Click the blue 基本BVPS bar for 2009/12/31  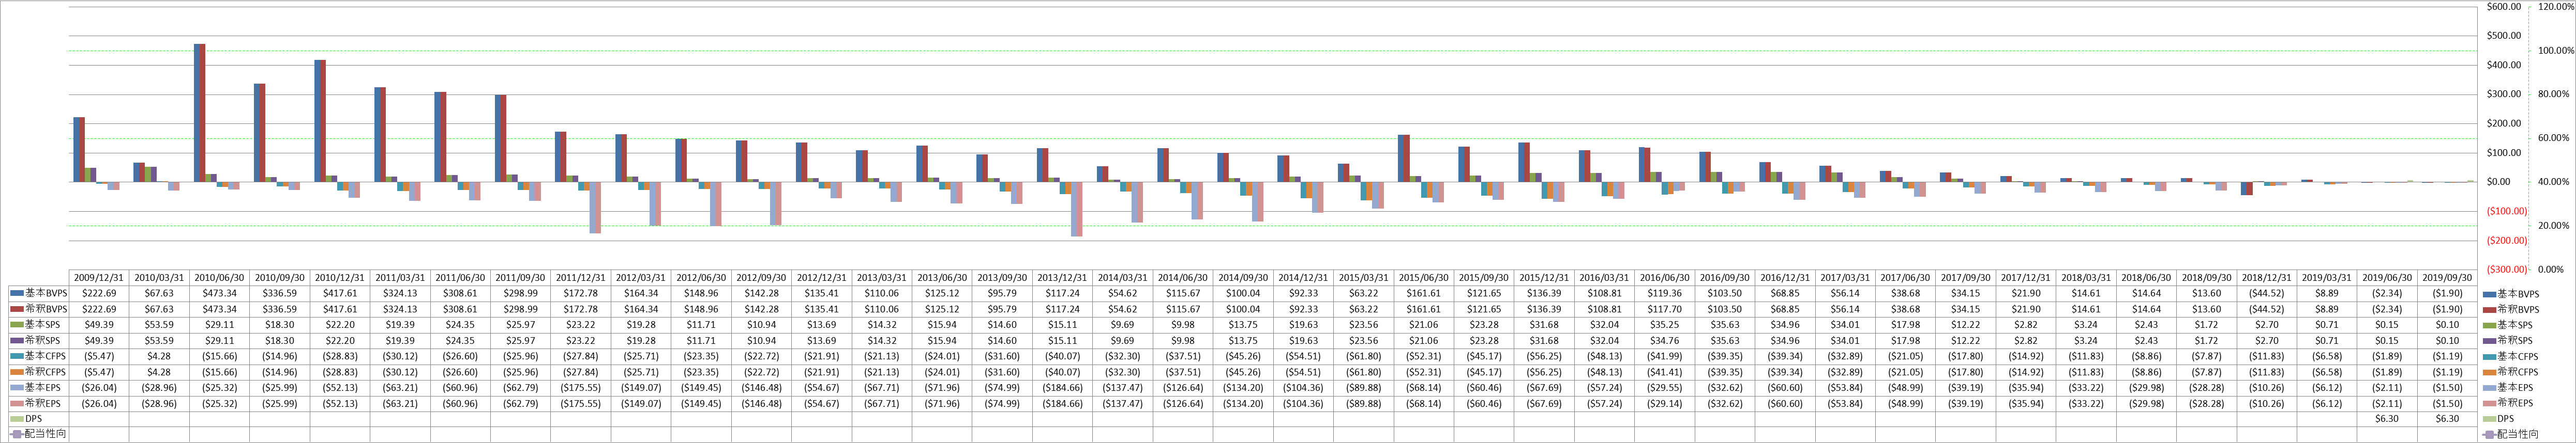(76, 150)
